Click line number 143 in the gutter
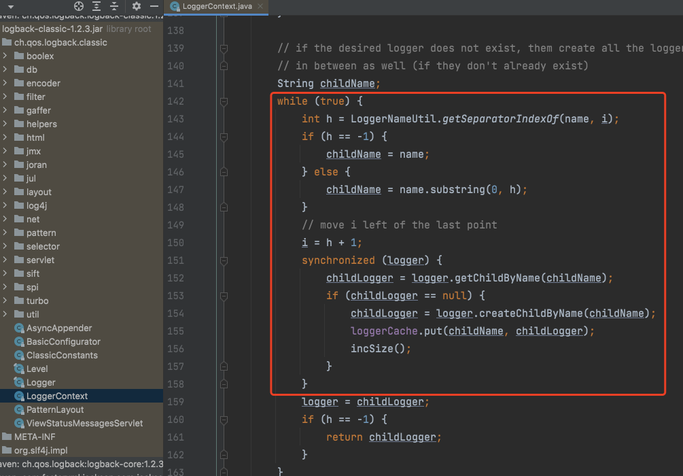This screenshot has width=683, height=476. click(175, 119)
